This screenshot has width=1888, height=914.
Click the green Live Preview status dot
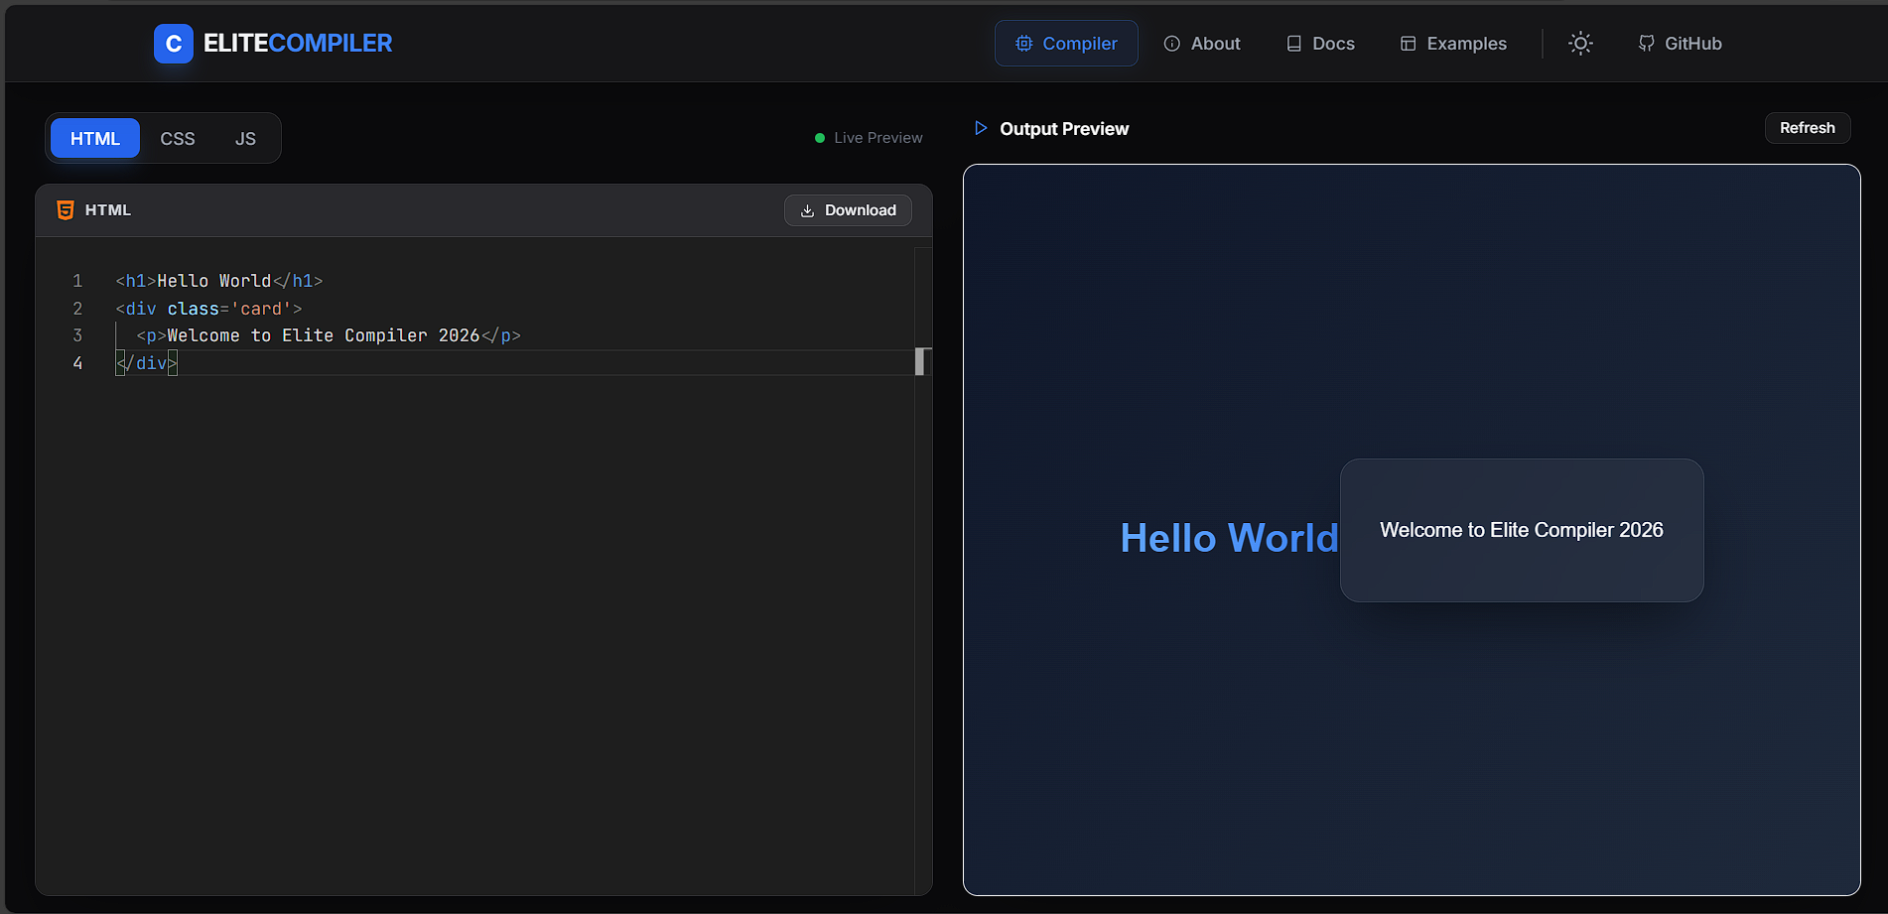click(820, 138)
